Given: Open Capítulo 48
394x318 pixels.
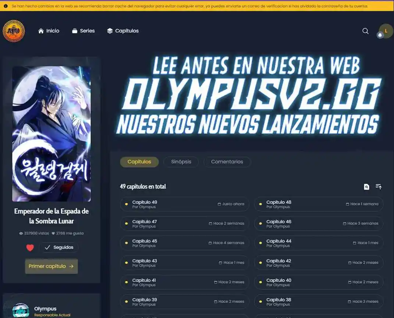Looking at the screenshot, I should pos(319,204).
